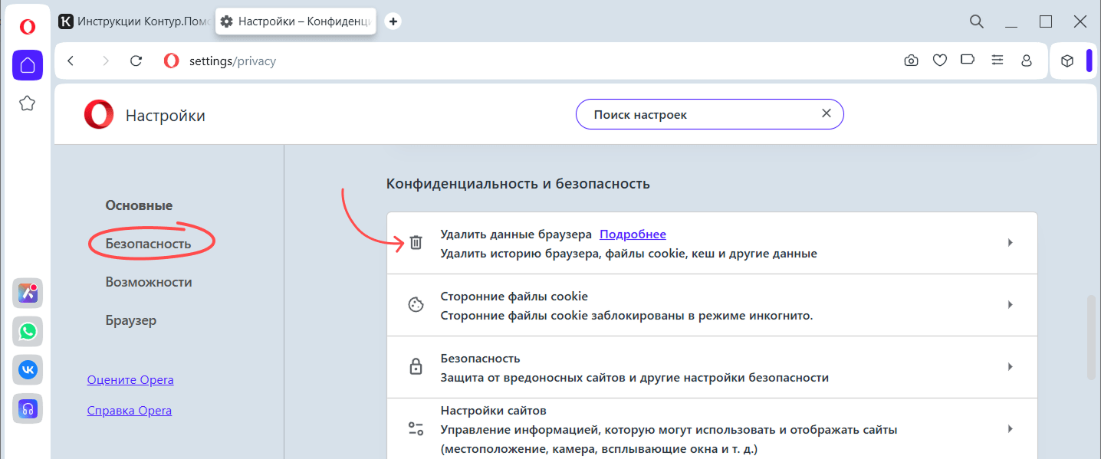Viewport: 1101px width, 459px height.
Task: Open Easy Setup sliders icon
Action: pos(997,61)
